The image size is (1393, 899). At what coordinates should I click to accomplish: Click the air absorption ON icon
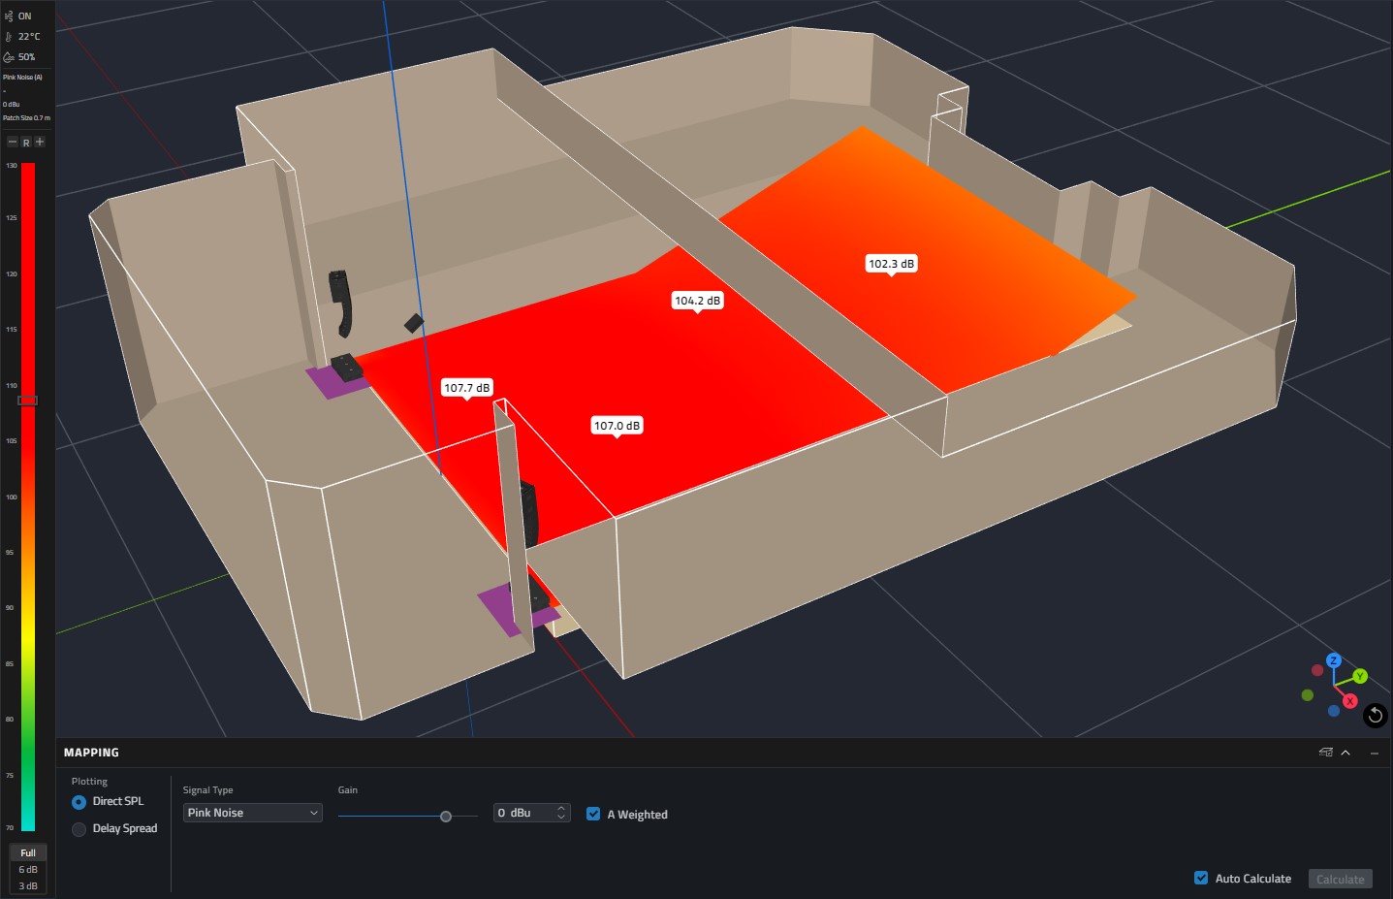[x=9, y=16]
